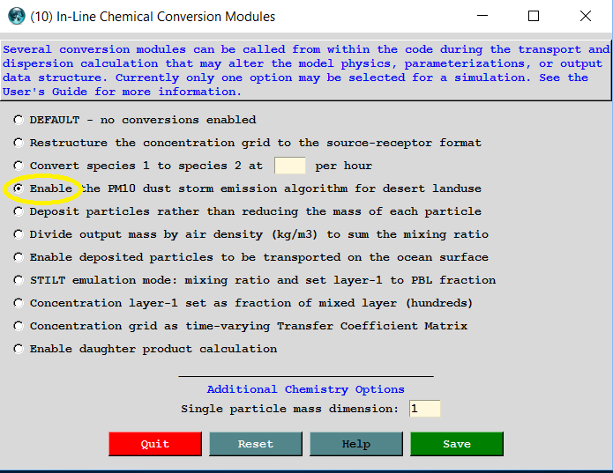613x473 pixels.
Task: Select DEFAULT no conversions enabled option
Action: tap(19, 120)
